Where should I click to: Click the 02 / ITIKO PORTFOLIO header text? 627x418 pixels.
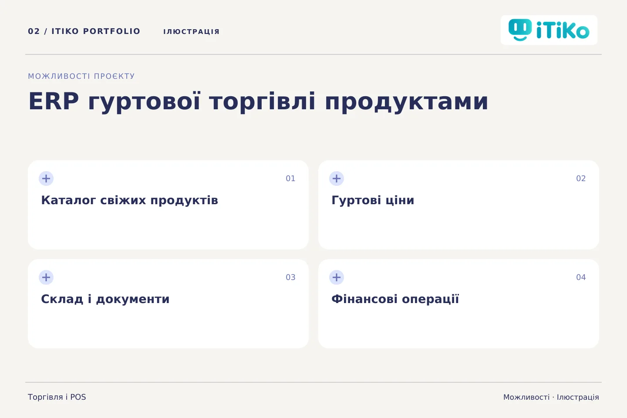coord(84,31)
